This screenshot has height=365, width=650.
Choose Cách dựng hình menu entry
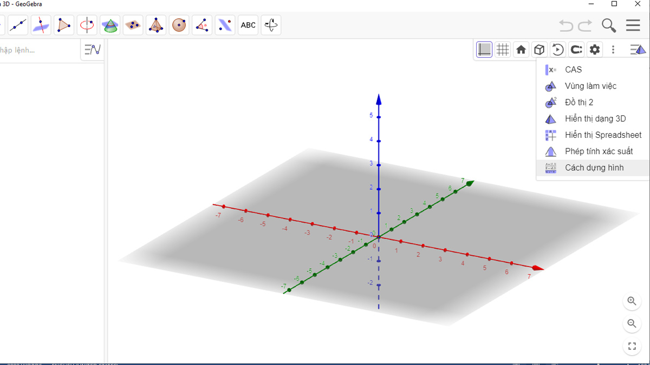[x=593, y=168]
